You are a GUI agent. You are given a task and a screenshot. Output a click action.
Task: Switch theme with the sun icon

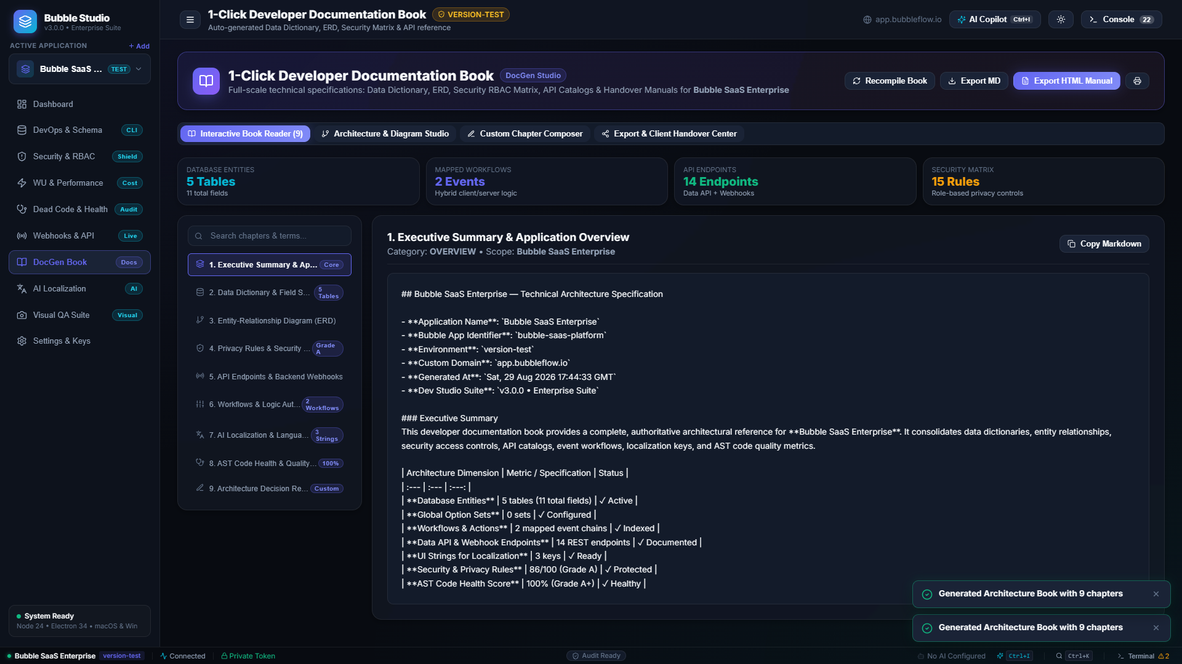pyautogui.click(x=1061, y=20)
